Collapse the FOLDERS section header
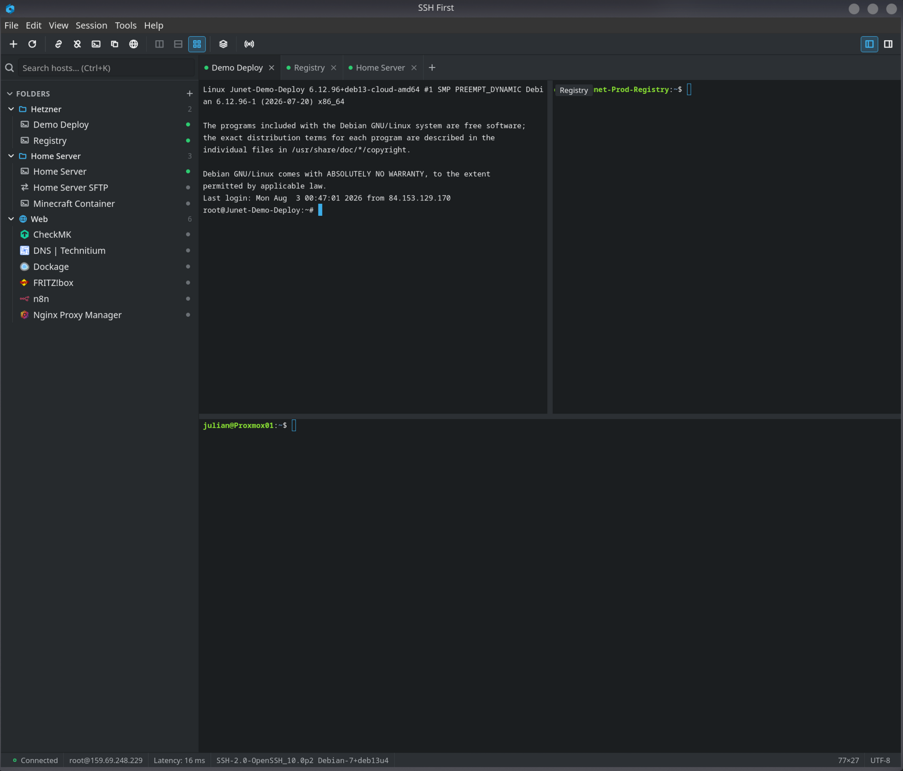The width and height of the screenshot is (903, 771). [9, 94]
